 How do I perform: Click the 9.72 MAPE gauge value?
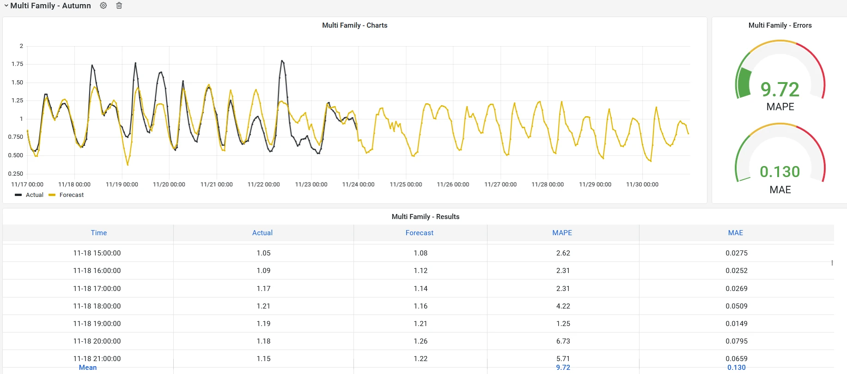780,89
